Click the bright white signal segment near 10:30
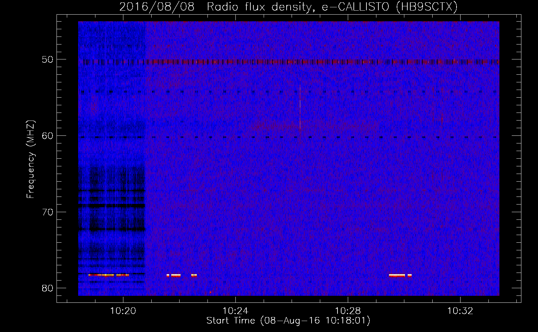The height and width of the screenshot is (332, 538). pos(397,275)
